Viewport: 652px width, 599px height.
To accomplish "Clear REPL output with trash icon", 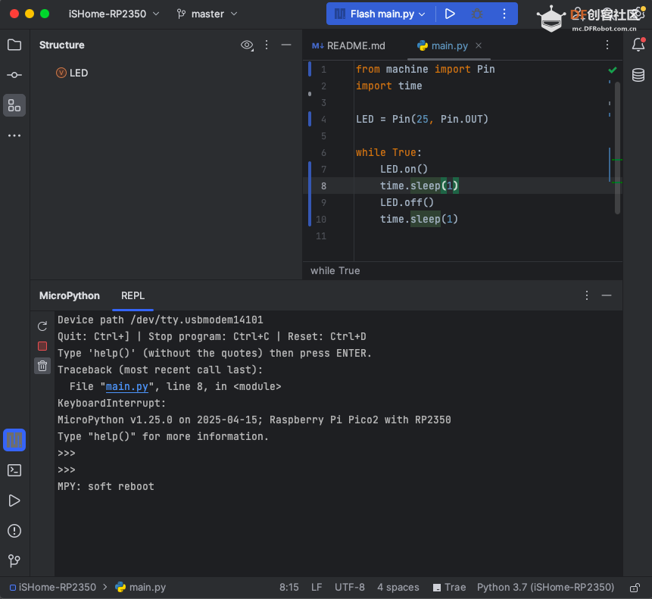I will click(42, 366).
